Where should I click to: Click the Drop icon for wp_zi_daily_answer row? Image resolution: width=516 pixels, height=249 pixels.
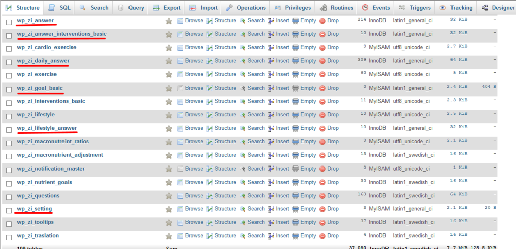tap(322, 61)
